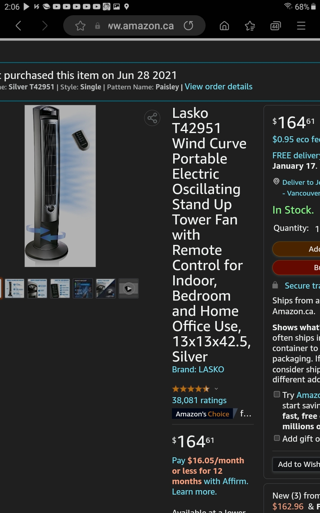Open View order details link
This screenshot has width=320, height=513.
(x=218, y=87)
